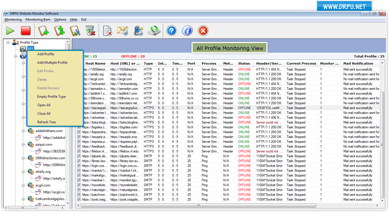This screenshot has height=212, width=389.
Task: Click the www icon beside http://acgil.co
Action: coord(39,192)
